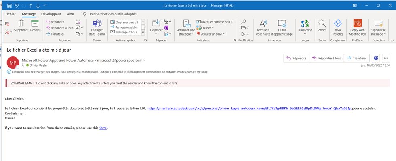The image size is (396, 161).
Task: Open the 'Signaler le message' menu
Action: coord(378,28)
